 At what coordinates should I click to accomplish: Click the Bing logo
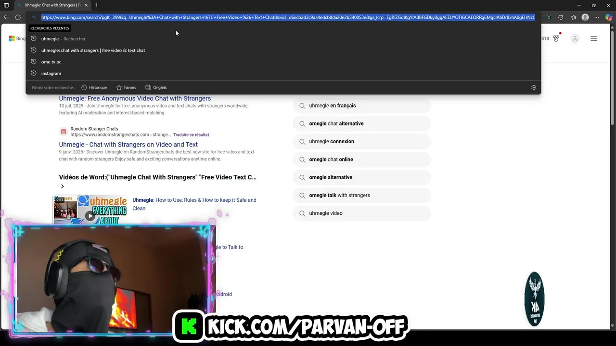[17, 38]
